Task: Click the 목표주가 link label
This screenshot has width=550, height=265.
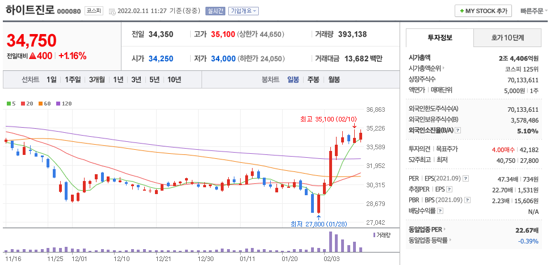Action: click(448, 149)
